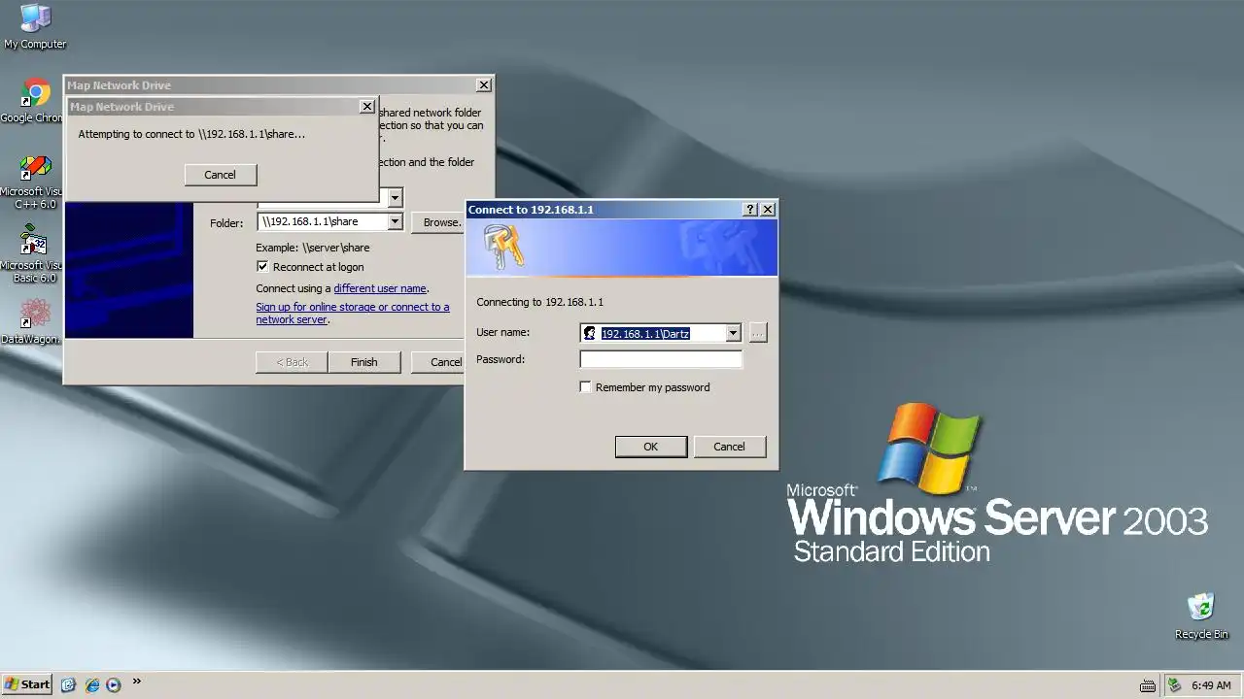This screenshot has width=1244, height=699.
Task: Click the network tray icon near clock
Action: (1174, 685)
